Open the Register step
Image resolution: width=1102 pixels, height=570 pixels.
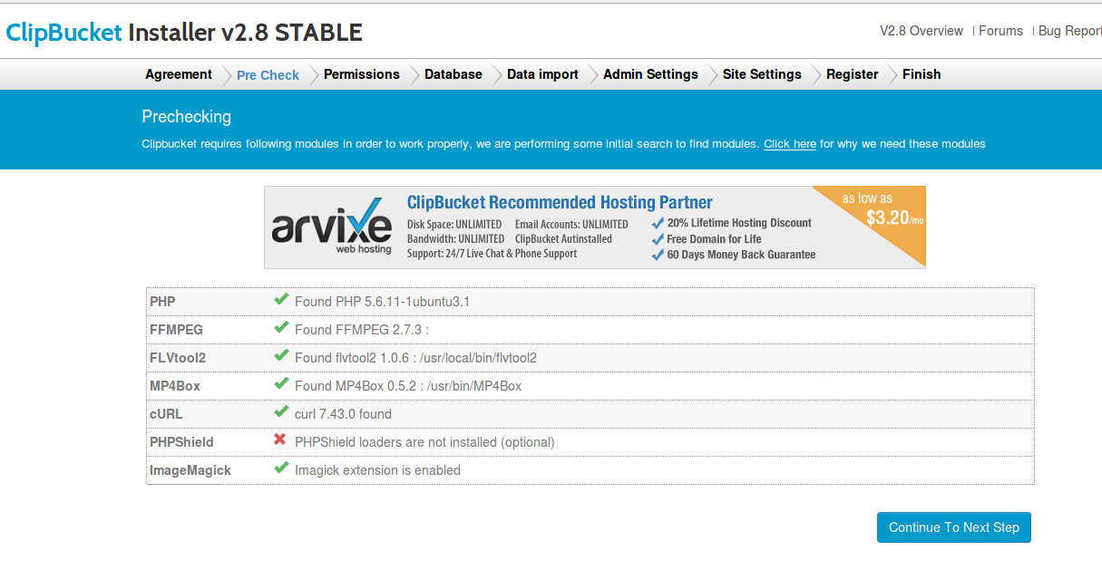click(x=853, y=74)
